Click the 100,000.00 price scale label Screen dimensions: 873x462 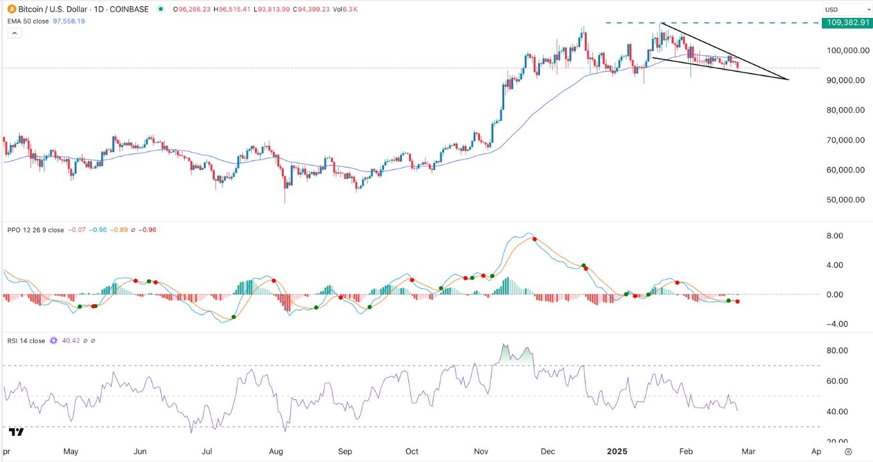(846, 50)
